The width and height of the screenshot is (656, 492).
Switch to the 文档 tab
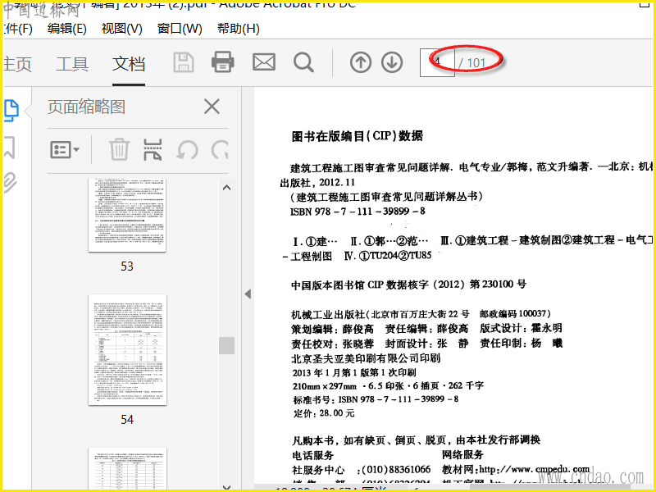[x=129, y=64]
